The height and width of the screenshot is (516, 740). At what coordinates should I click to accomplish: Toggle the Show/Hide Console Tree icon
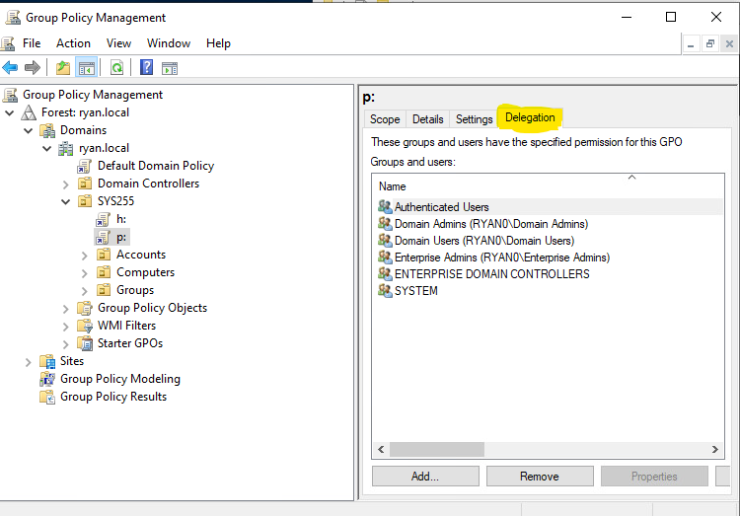87,68
